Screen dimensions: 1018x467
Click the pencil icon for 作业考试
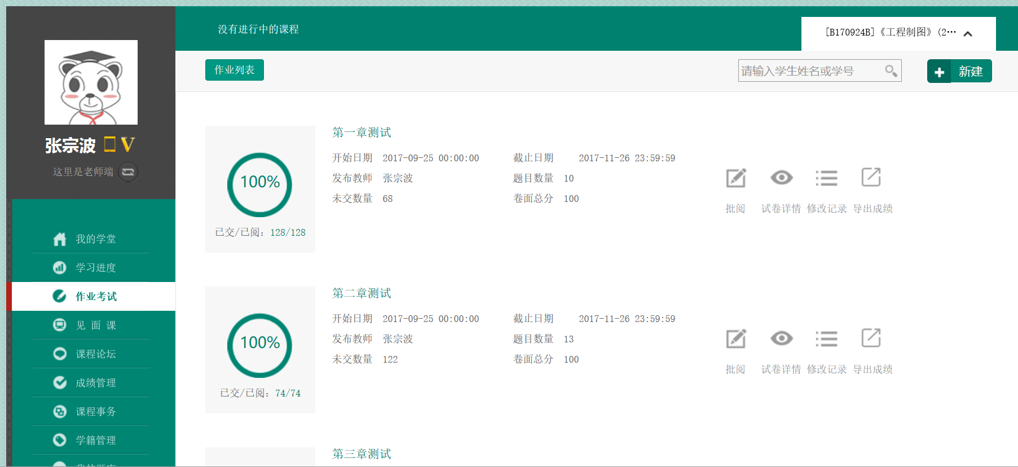(x=60, y=296)
